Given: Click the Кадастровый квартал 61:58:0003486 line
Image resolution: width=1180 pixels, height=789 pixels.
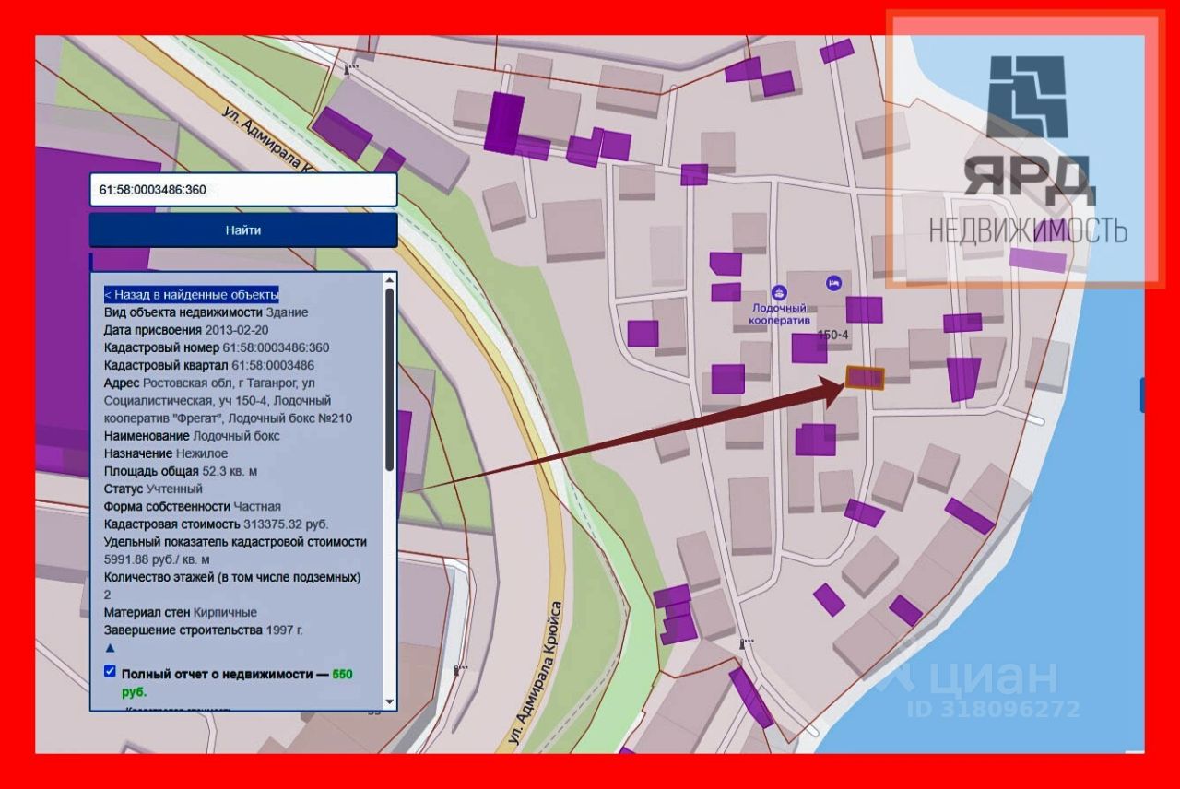Looking at the screenshot, I should pyautogui.click(x=209, y=365).
